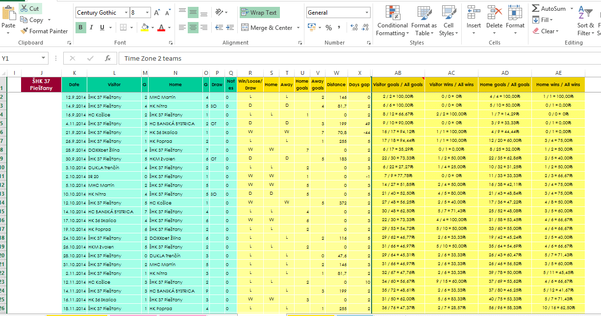Toggle Align Left for text
The height and width of the screenshot is (316, 601).
click(x=182, y=28)
